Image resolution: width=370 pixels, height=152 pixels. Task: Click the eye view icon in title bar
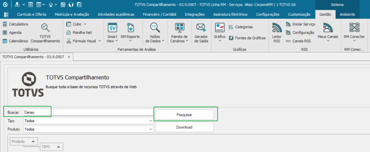point(30,4)
